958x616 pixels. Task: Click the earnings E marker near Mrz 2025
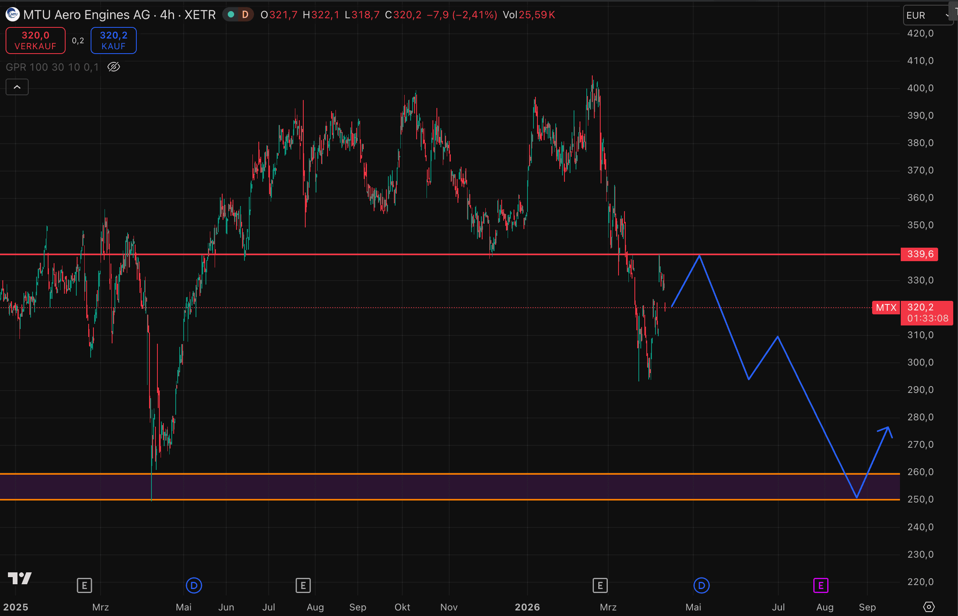coord(84,585)
